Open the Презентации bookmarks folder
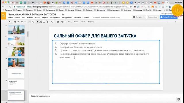184x103 pixels. point(113,10)
